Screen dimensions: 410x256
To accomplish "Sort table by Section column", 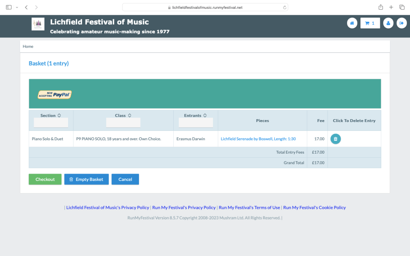I will click(x=50, y=116).
